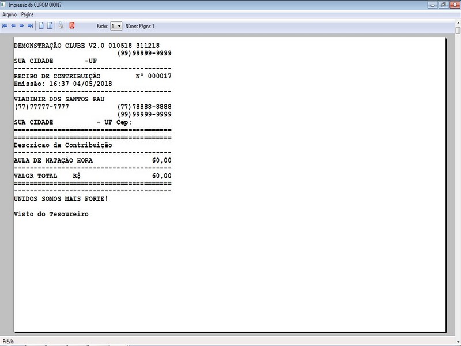
Task: Switch to two-page view icon
Action: 50,26
